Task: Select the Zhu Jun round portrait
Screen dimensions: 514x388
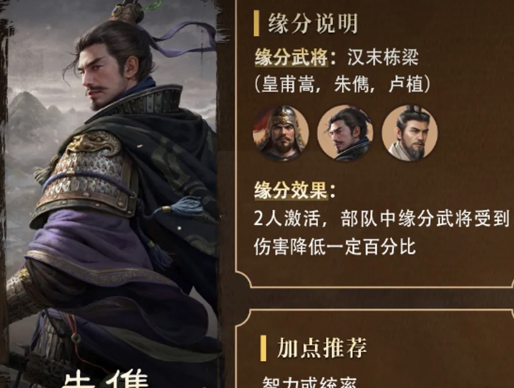Action: pos(345,133)
